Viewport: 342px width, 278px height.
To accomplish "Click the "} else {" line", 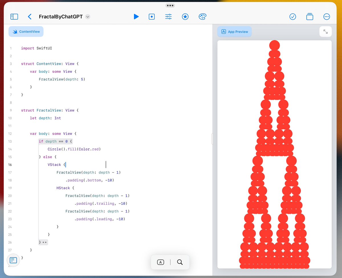I will (x=48, y=157).
